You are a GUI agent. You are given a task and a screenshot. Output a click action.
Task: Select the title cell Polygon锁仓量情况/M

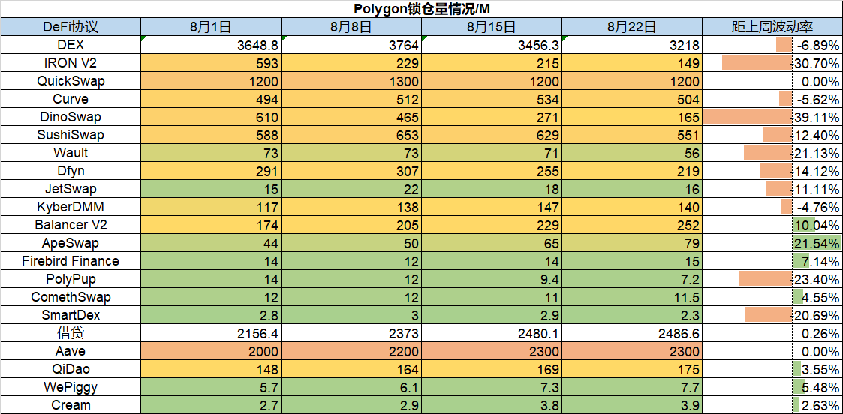coord(422,8)
